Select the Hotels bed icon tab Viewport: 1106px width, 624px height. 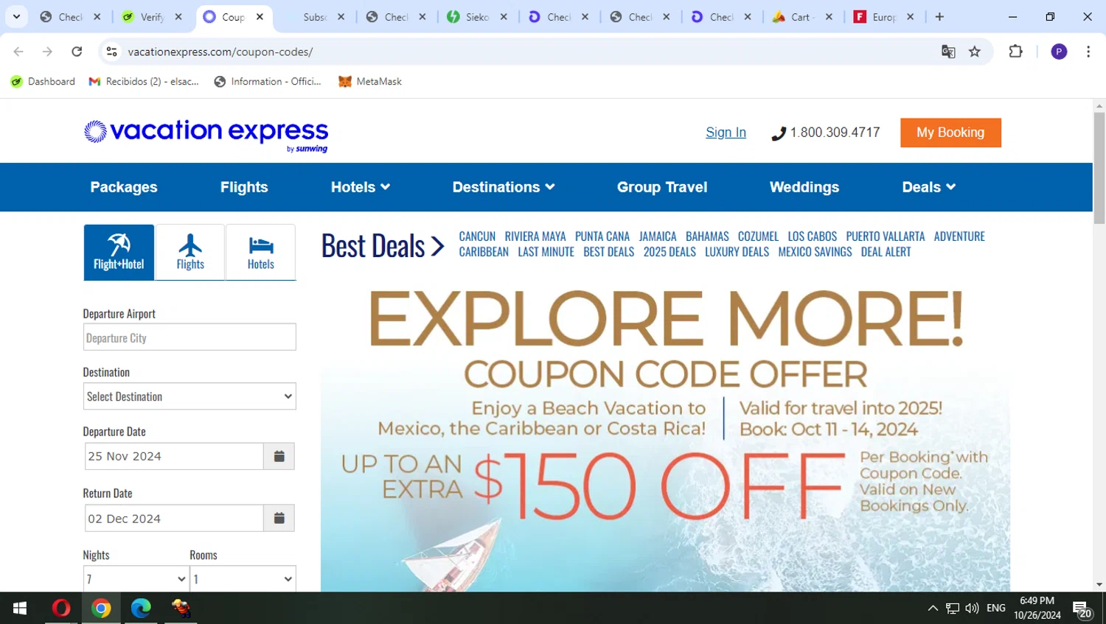click(x=260, y=252)
